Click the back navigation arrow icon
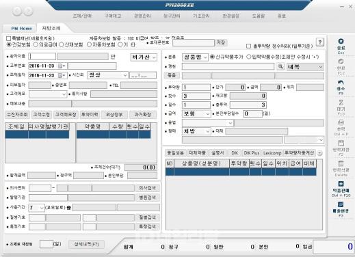Viewport: 355px width, 257px height. 17,11
